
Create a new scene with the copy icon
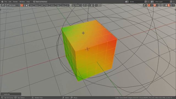point(146,2)
